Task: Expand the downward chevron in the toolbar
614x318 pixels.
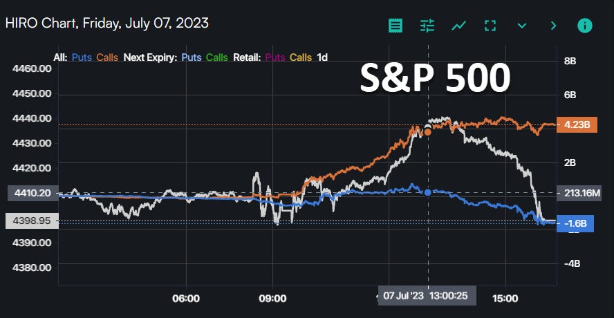Action: [522, 26]
